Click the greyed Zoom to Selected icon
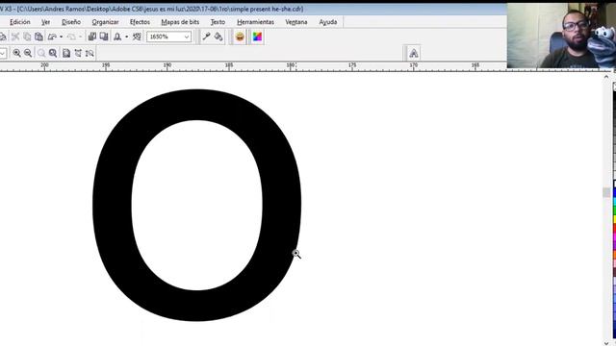Image resolution: width=616 pixels, height=346 pixels. pyautogui.click(x=41, y=53)
